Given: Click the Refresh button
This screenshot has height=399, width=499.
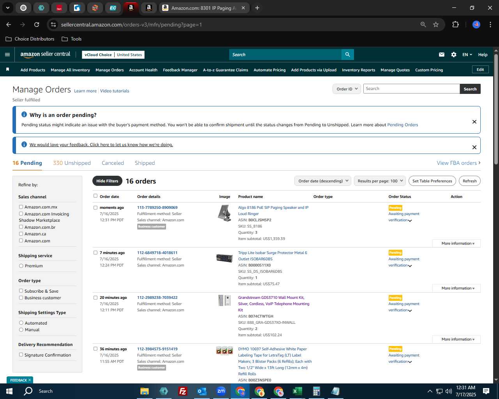Looking at the screenshot, I should tap(470, 181).
